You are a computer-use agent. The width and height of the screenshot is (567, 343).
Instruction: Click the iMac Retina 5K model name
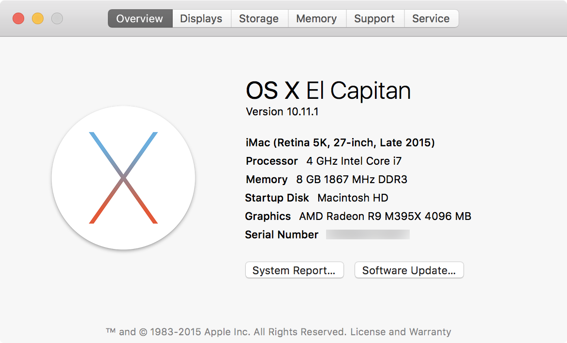340,143
